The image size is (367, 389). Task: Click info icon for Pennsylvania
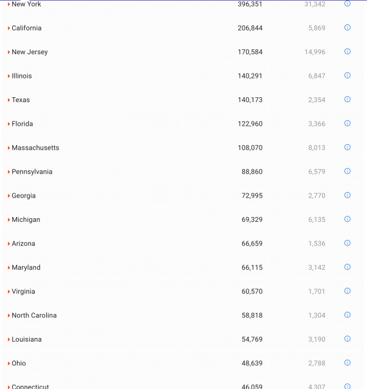pyautogui.click(x=348, y=171)
